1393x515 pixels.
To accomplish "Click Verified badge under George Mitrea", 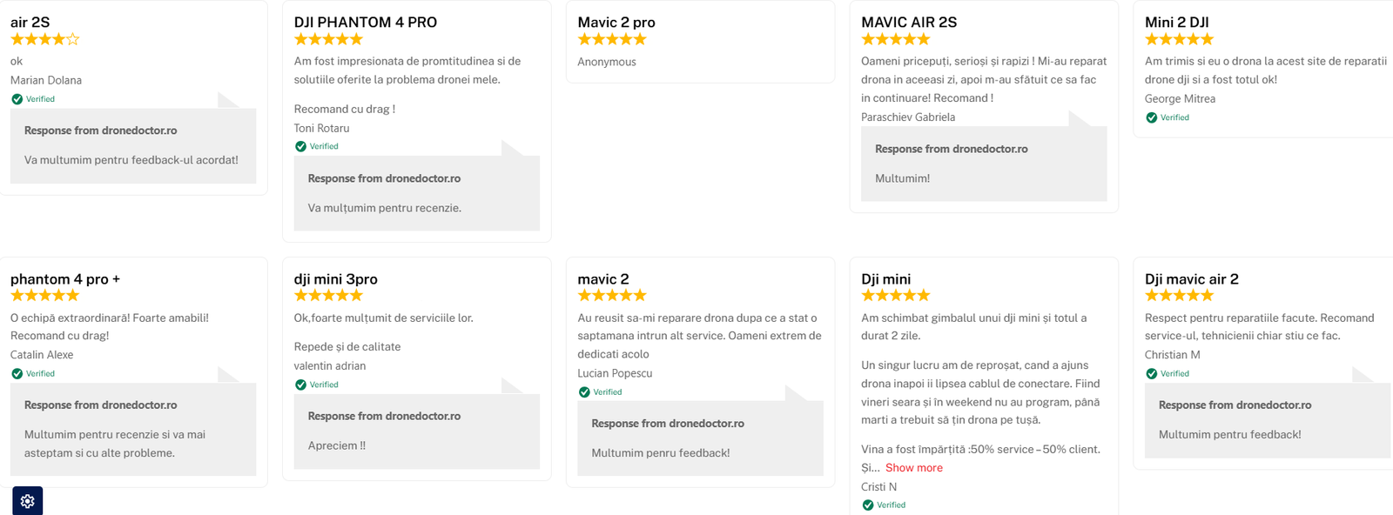I will click(1168, 117).
